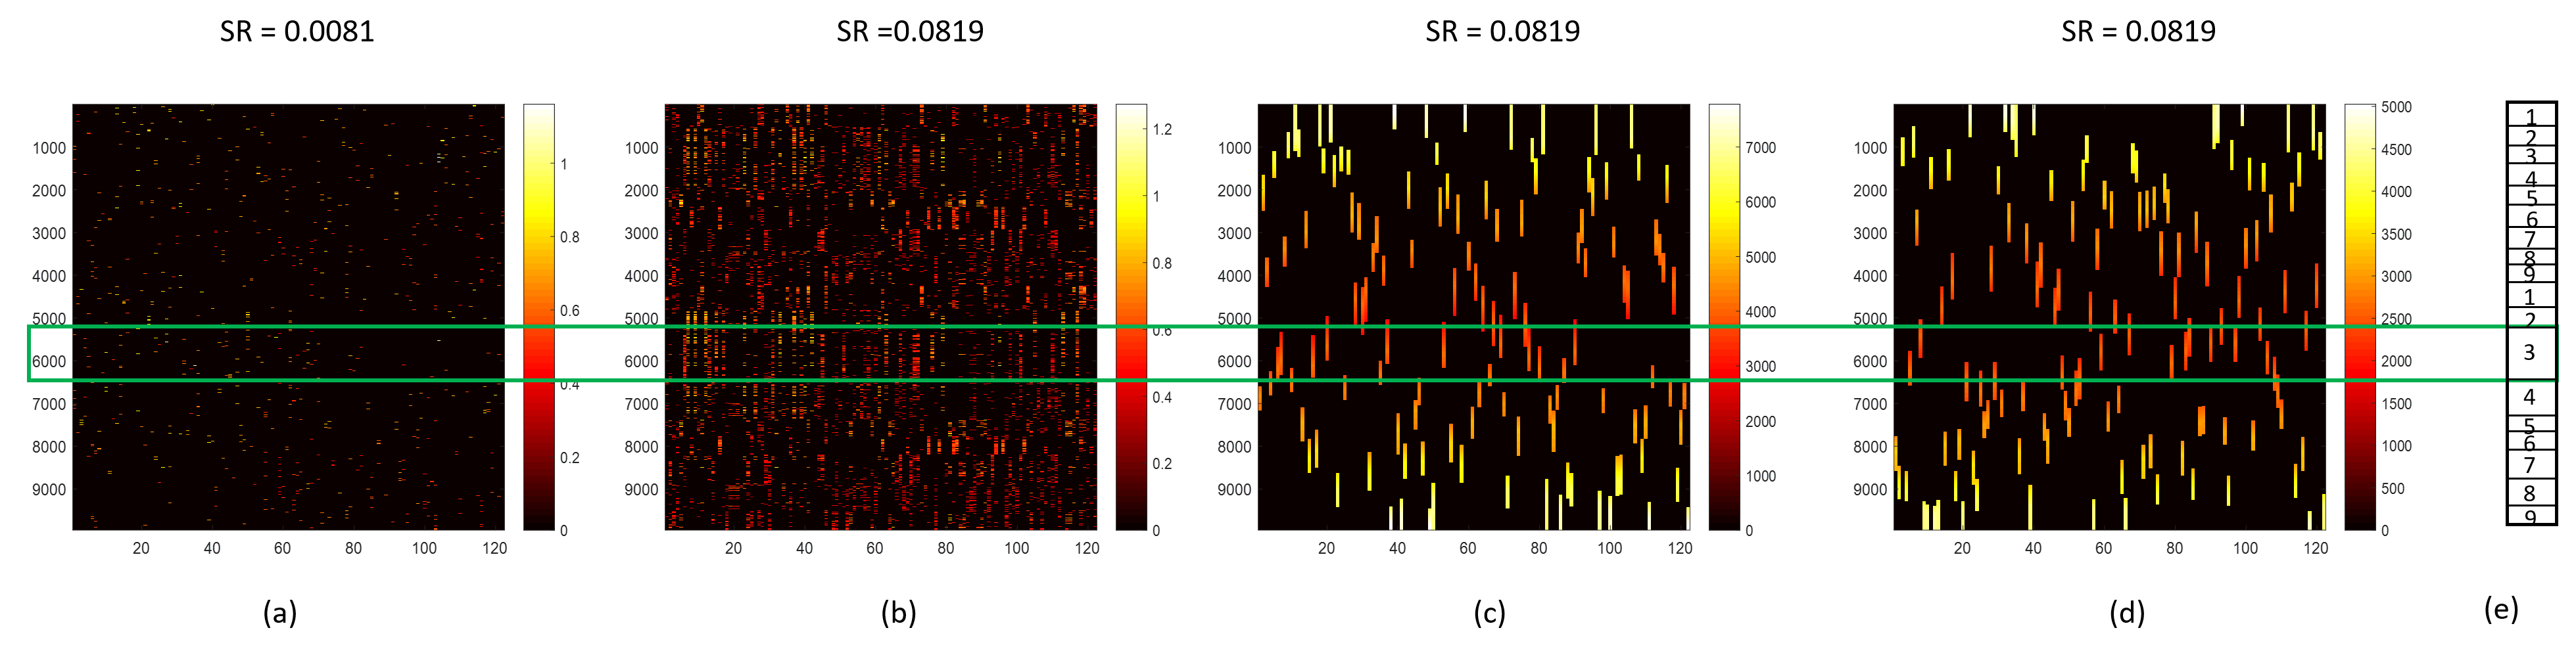Click x-axis label 100 of fourth heatmap
This screenshot has width=2576, height=651.
pyautogui.click(x=2245, y=548)
